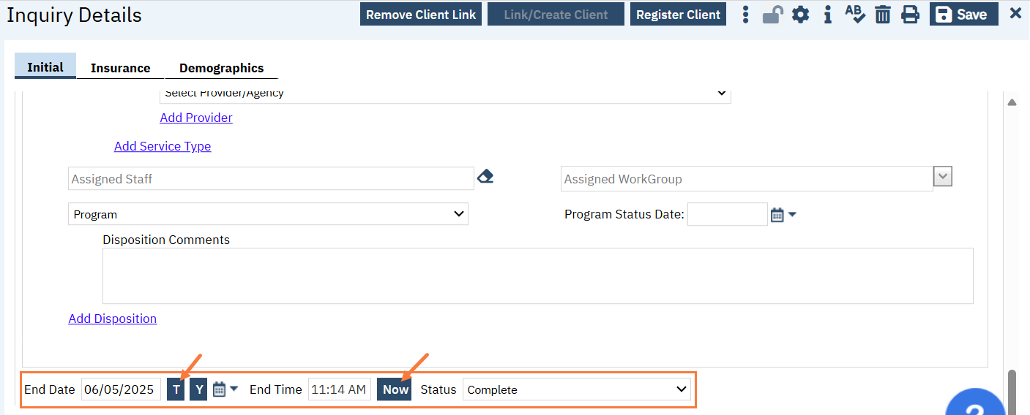The image size is (1030, 415).
Task: Click the information 'i' icon
Action: pyautogui.click(x=827, y=15)
